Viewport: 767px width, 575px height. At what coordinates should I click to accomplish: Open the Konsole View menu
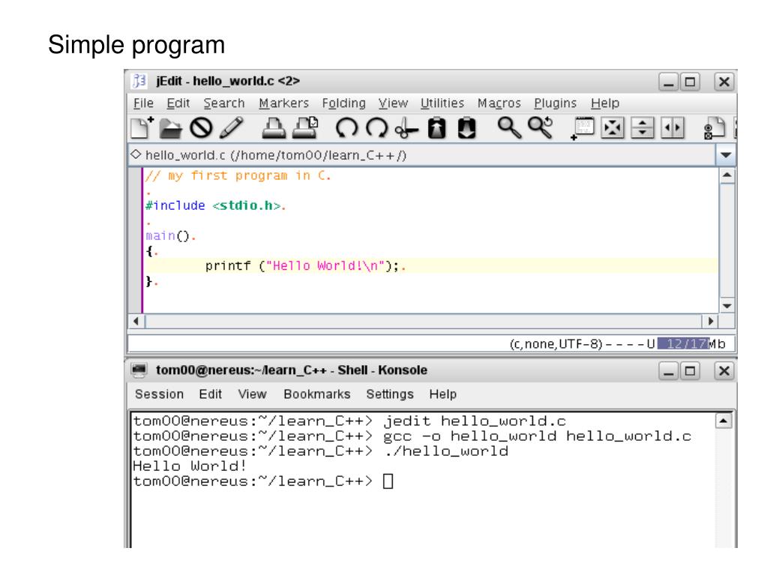pyautogui.click(x=253, y=394)
